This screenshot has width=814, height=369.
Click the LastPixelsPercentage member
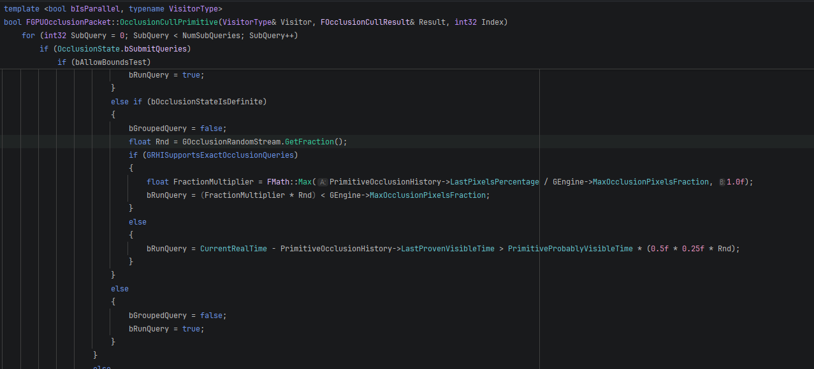(x=495, y=182)
